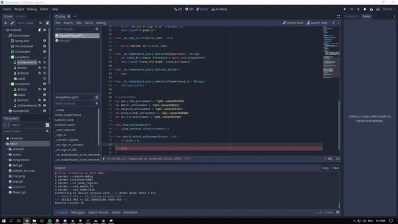Click the Online Docs link
This screenshot has height=224, width=398.
click(x=293, y=23)
